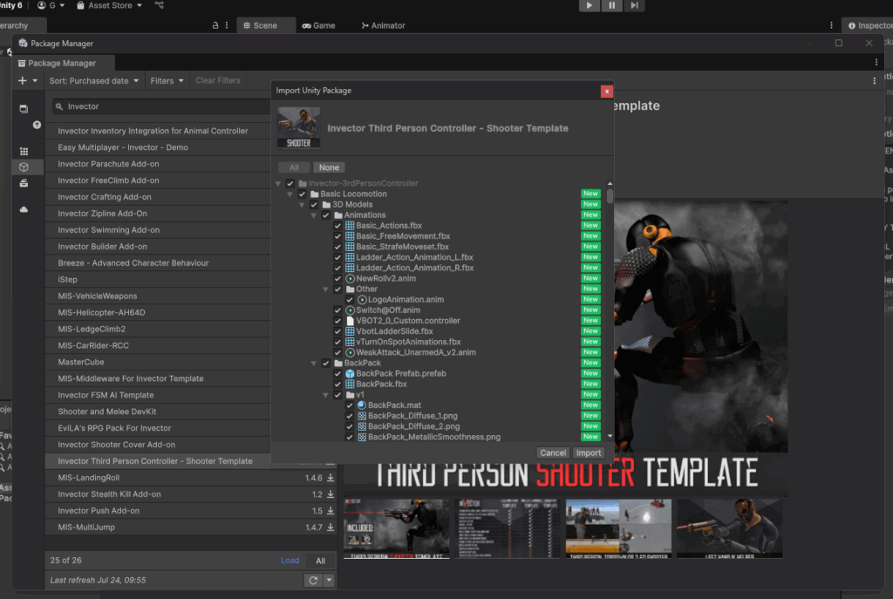Click the refresh icon beside Last refresh

[313, 580]
